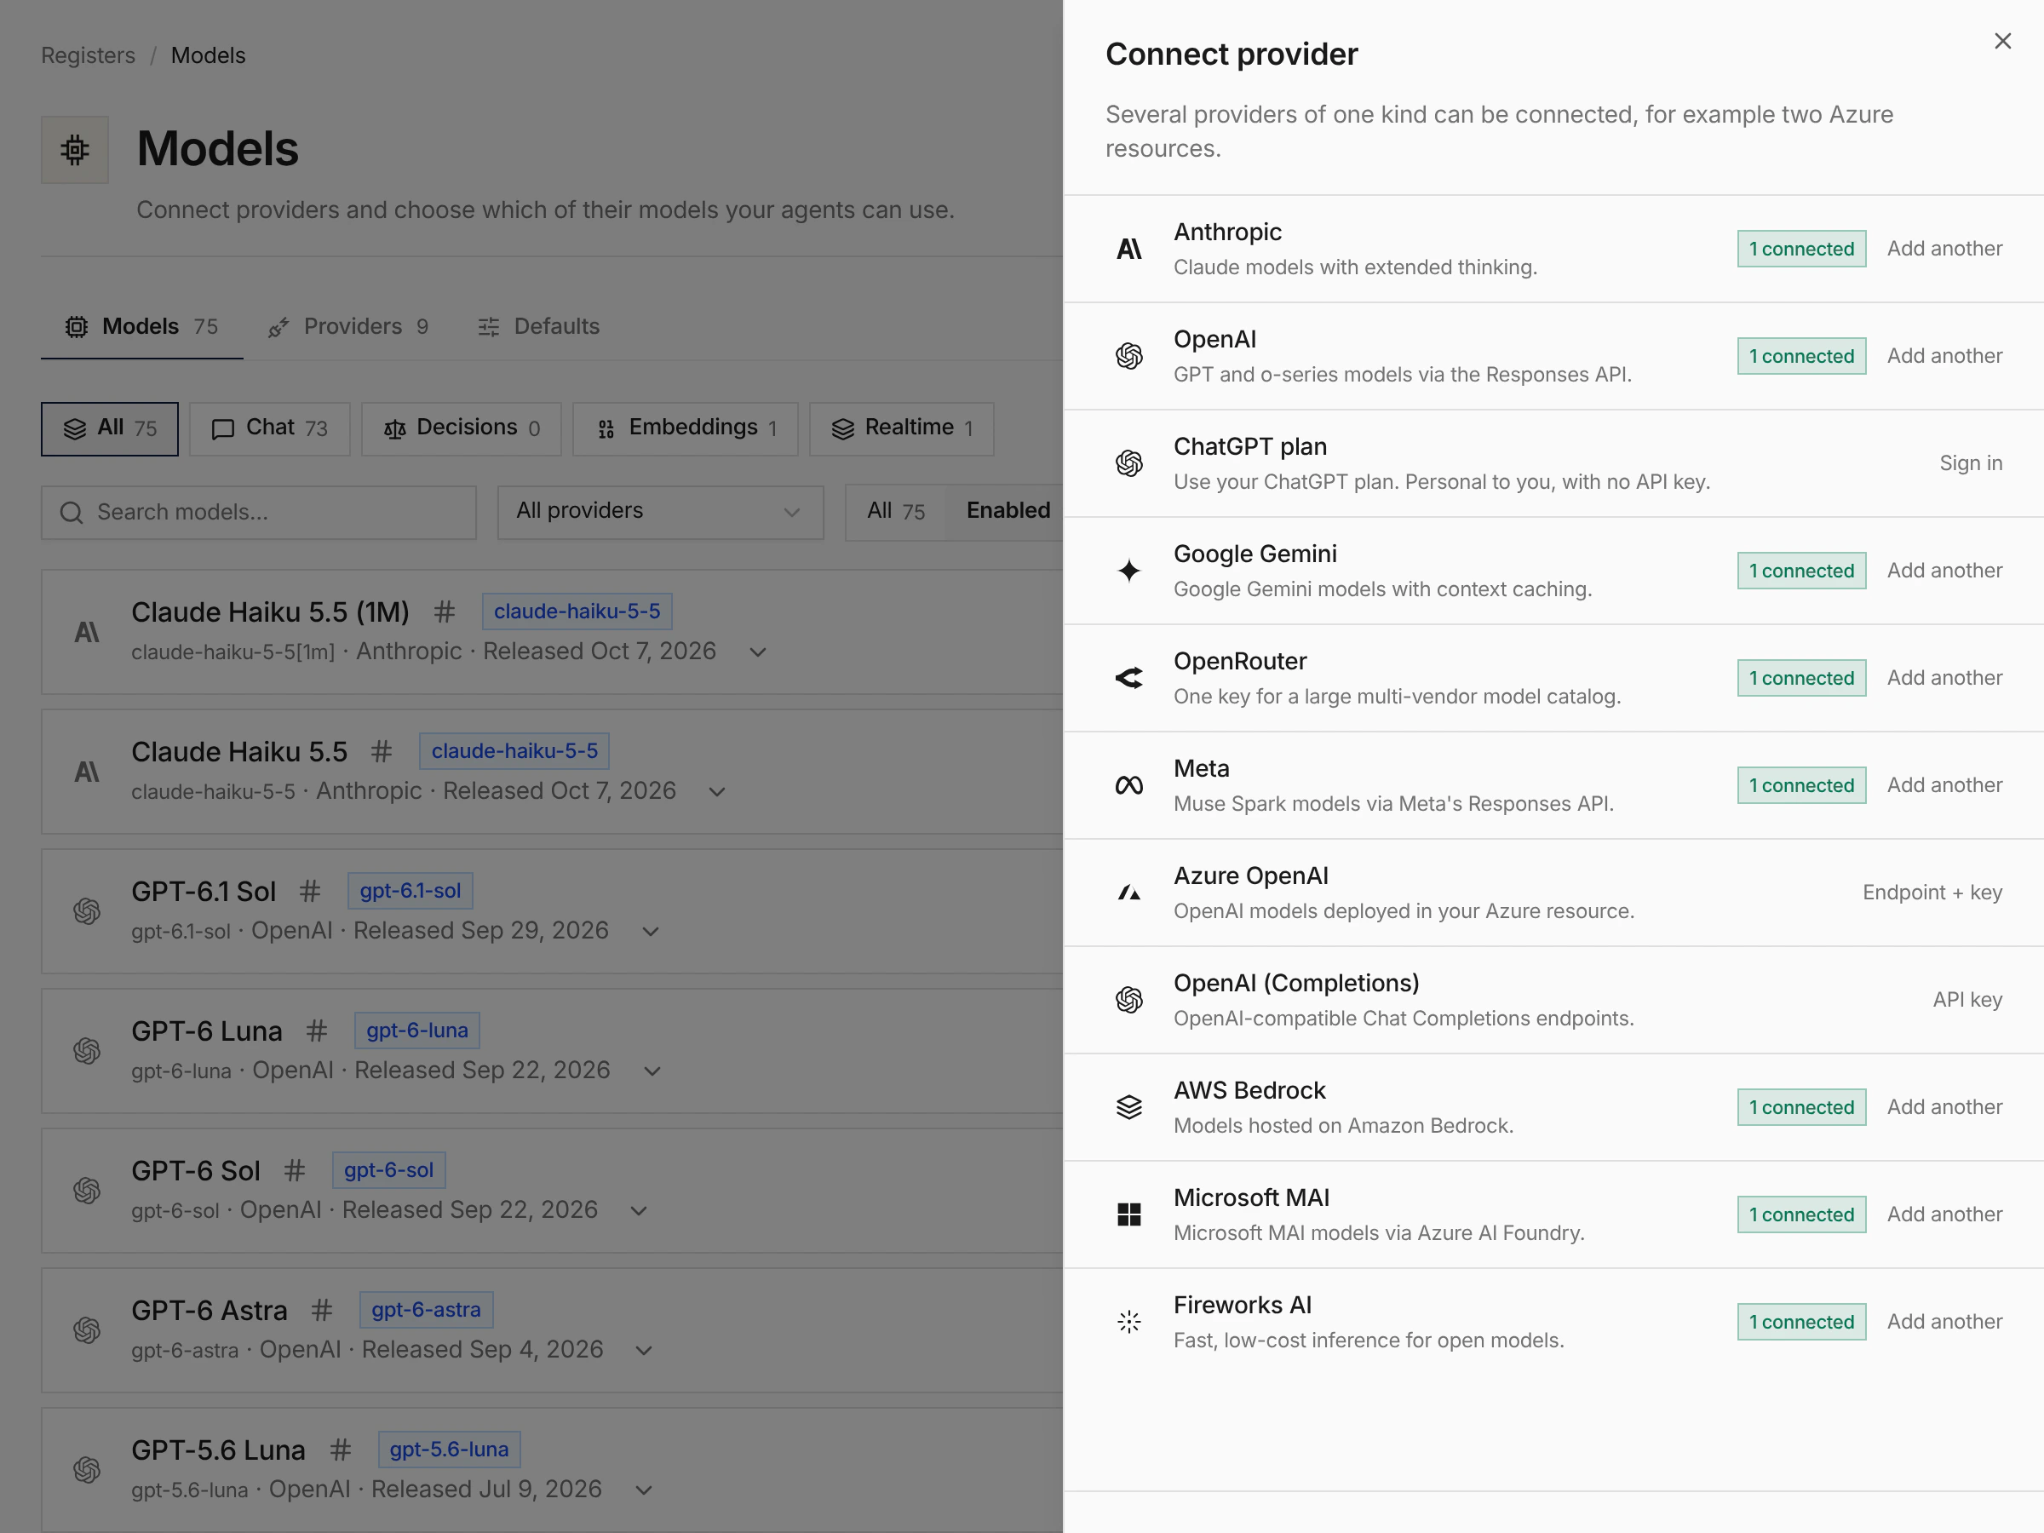Click the OpenAI provider logo icon
Image resolution: width=2044 pixels, height=1533 pixels.
coord(1128,356)
